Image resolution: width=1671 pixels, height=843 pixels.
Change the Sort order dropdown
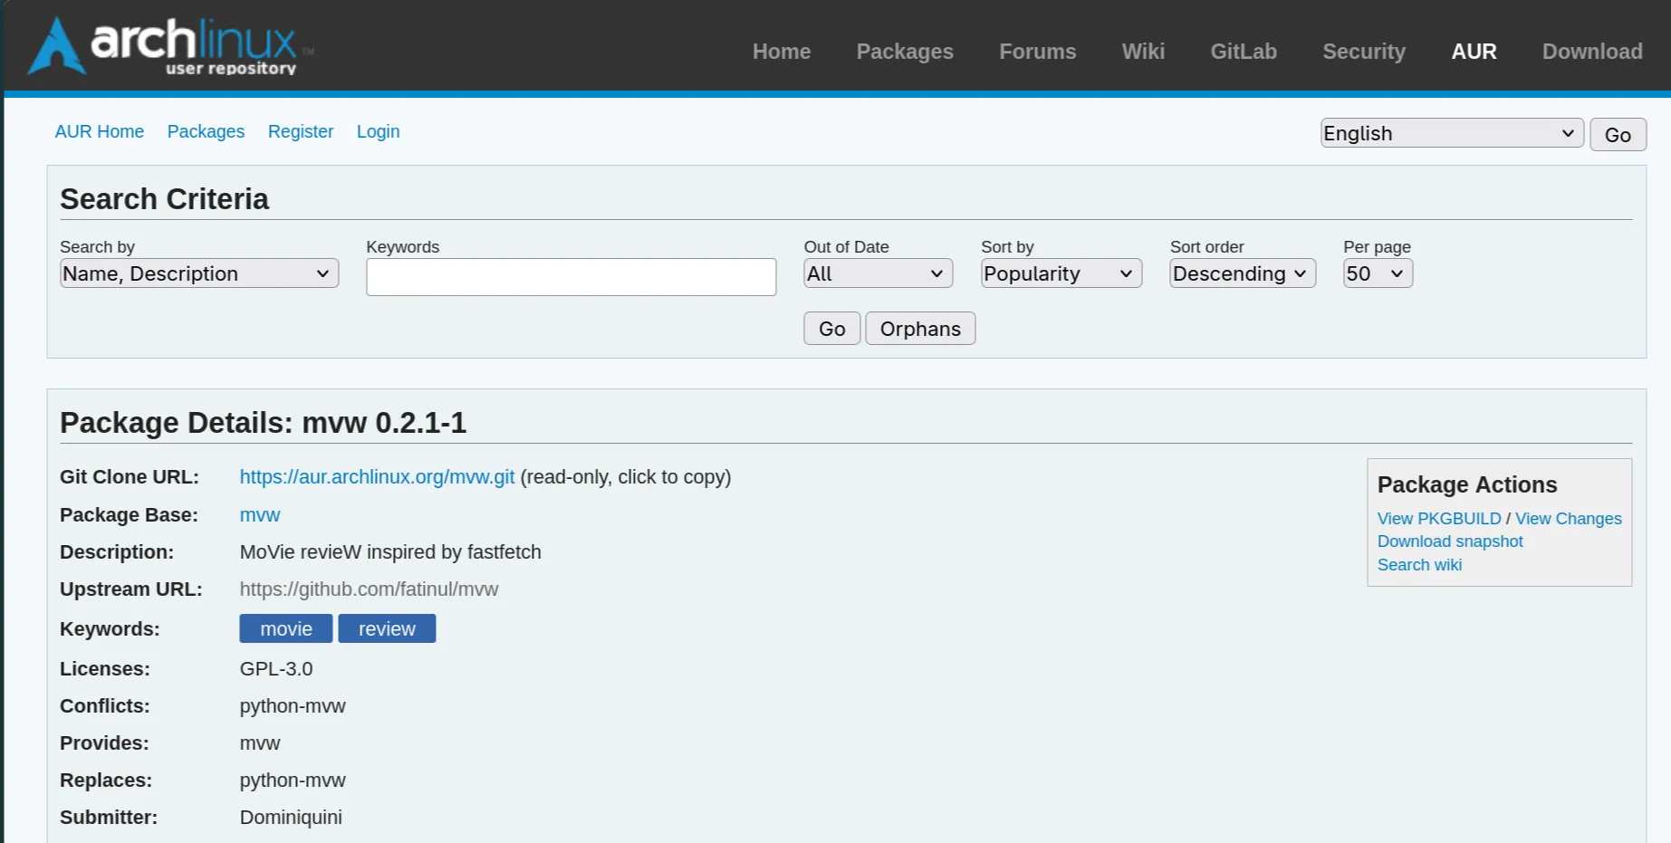tap(1241, 273)
